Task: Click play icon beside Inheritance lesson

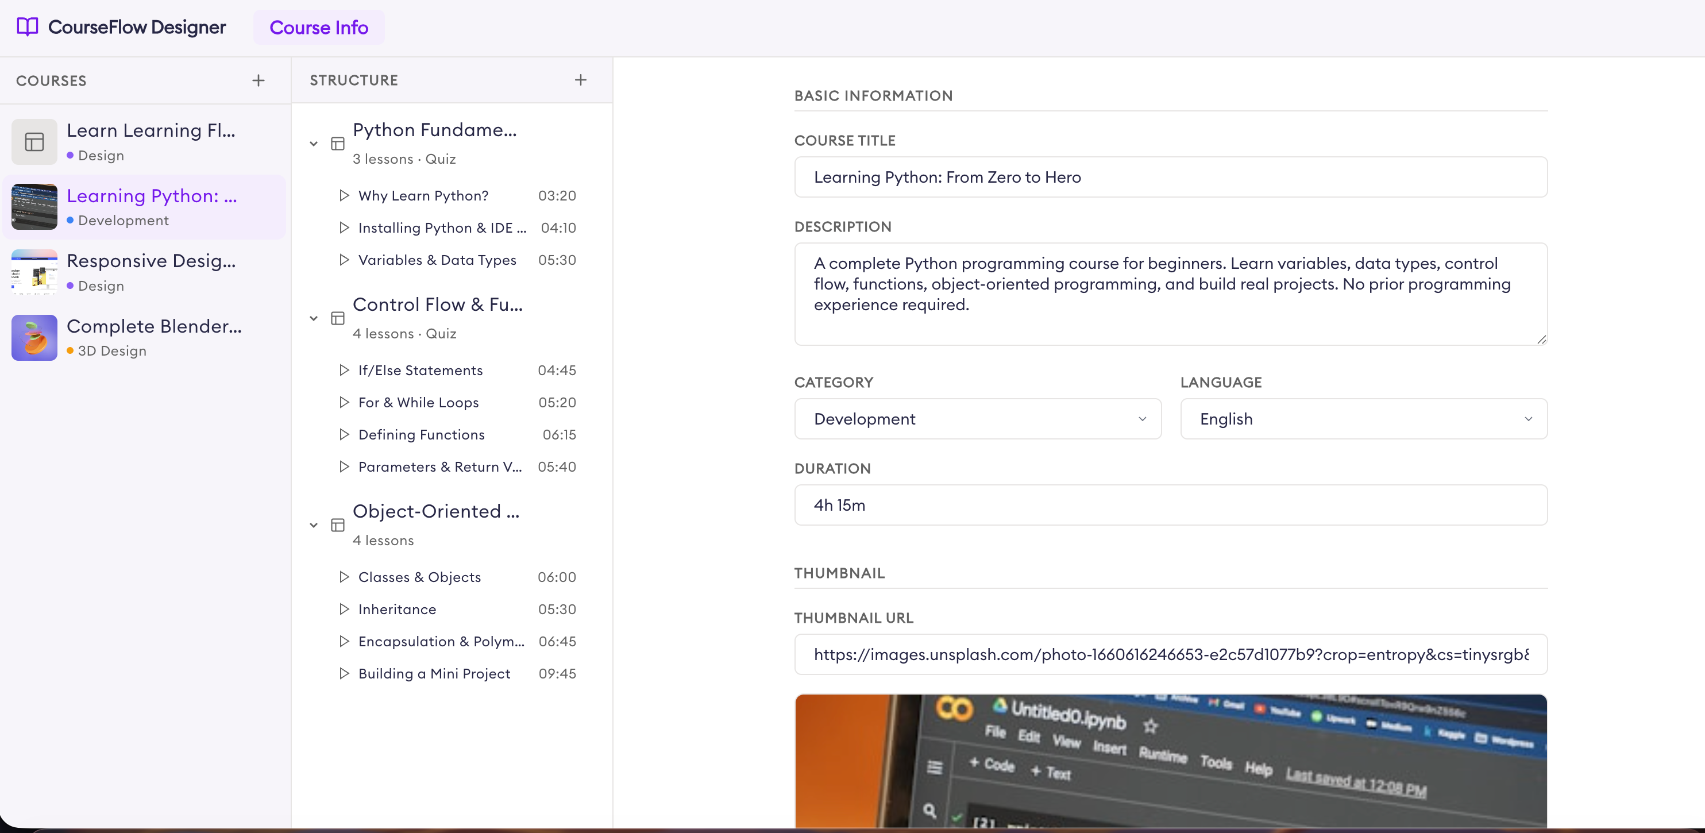Action: point(344,608)
